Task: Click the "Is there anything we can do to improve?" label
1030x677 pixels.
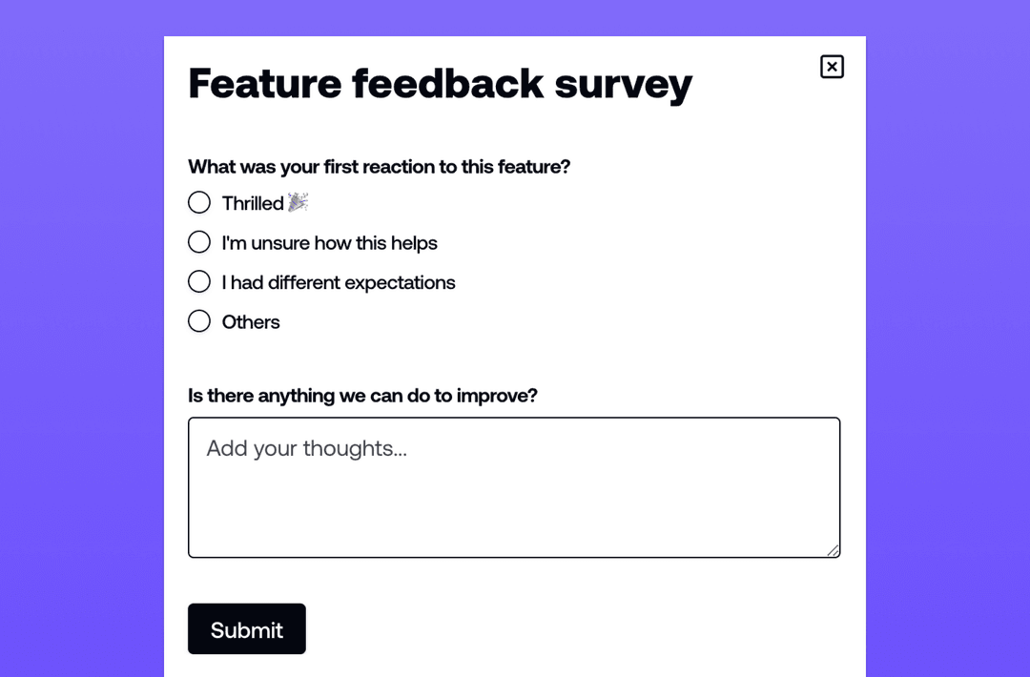Action: click(x=362, y=395)
